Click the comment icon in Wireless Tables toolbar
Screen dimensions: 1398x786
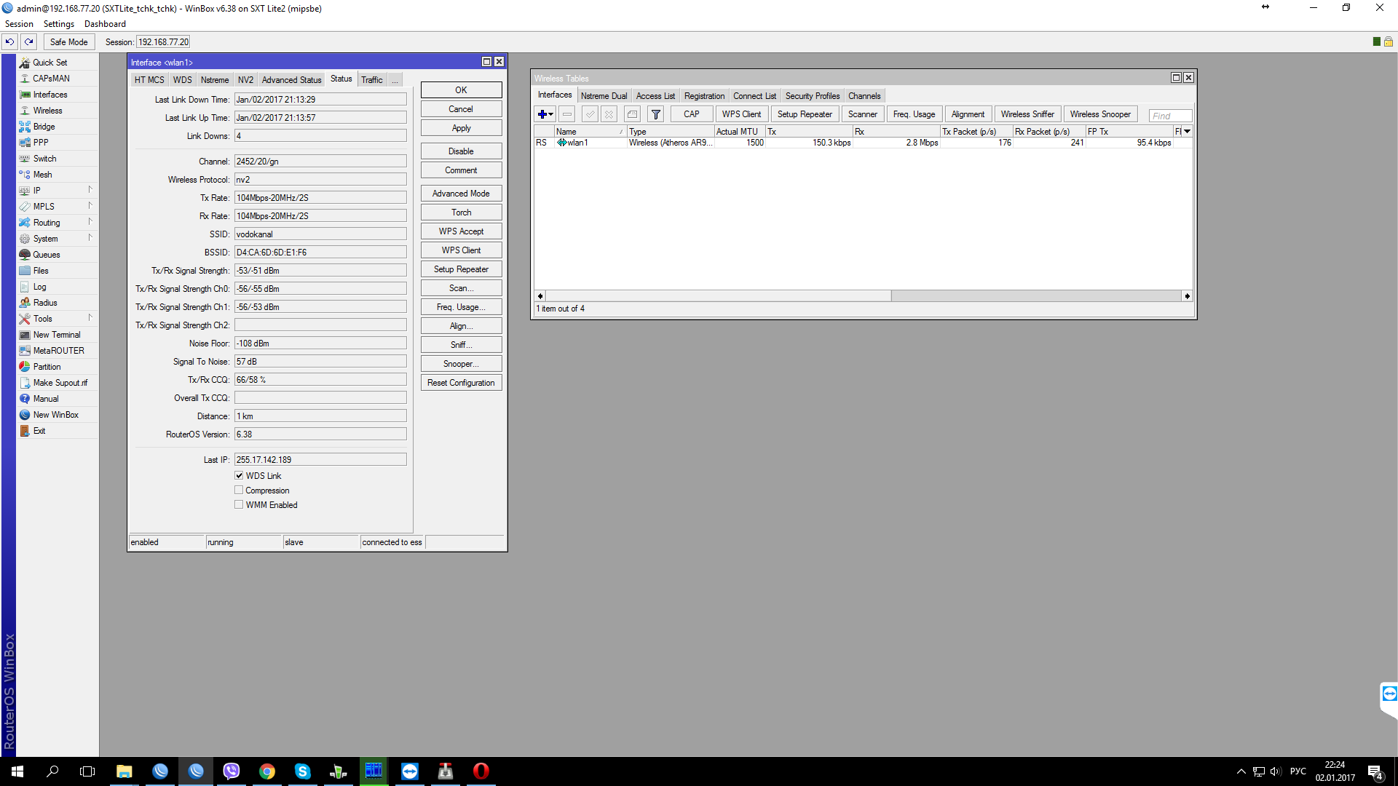[632, 114]
